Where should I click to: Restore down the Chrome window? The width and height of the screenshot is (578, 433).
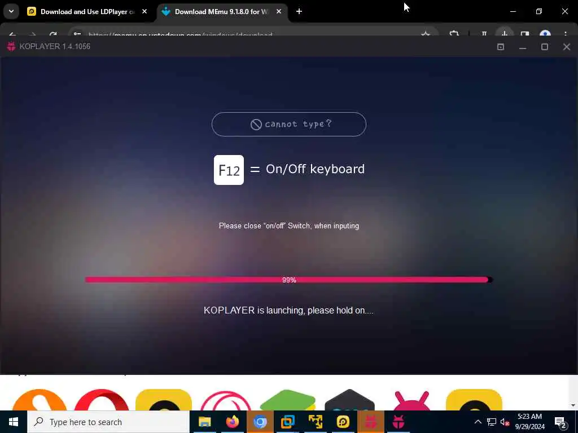(539, 11)
